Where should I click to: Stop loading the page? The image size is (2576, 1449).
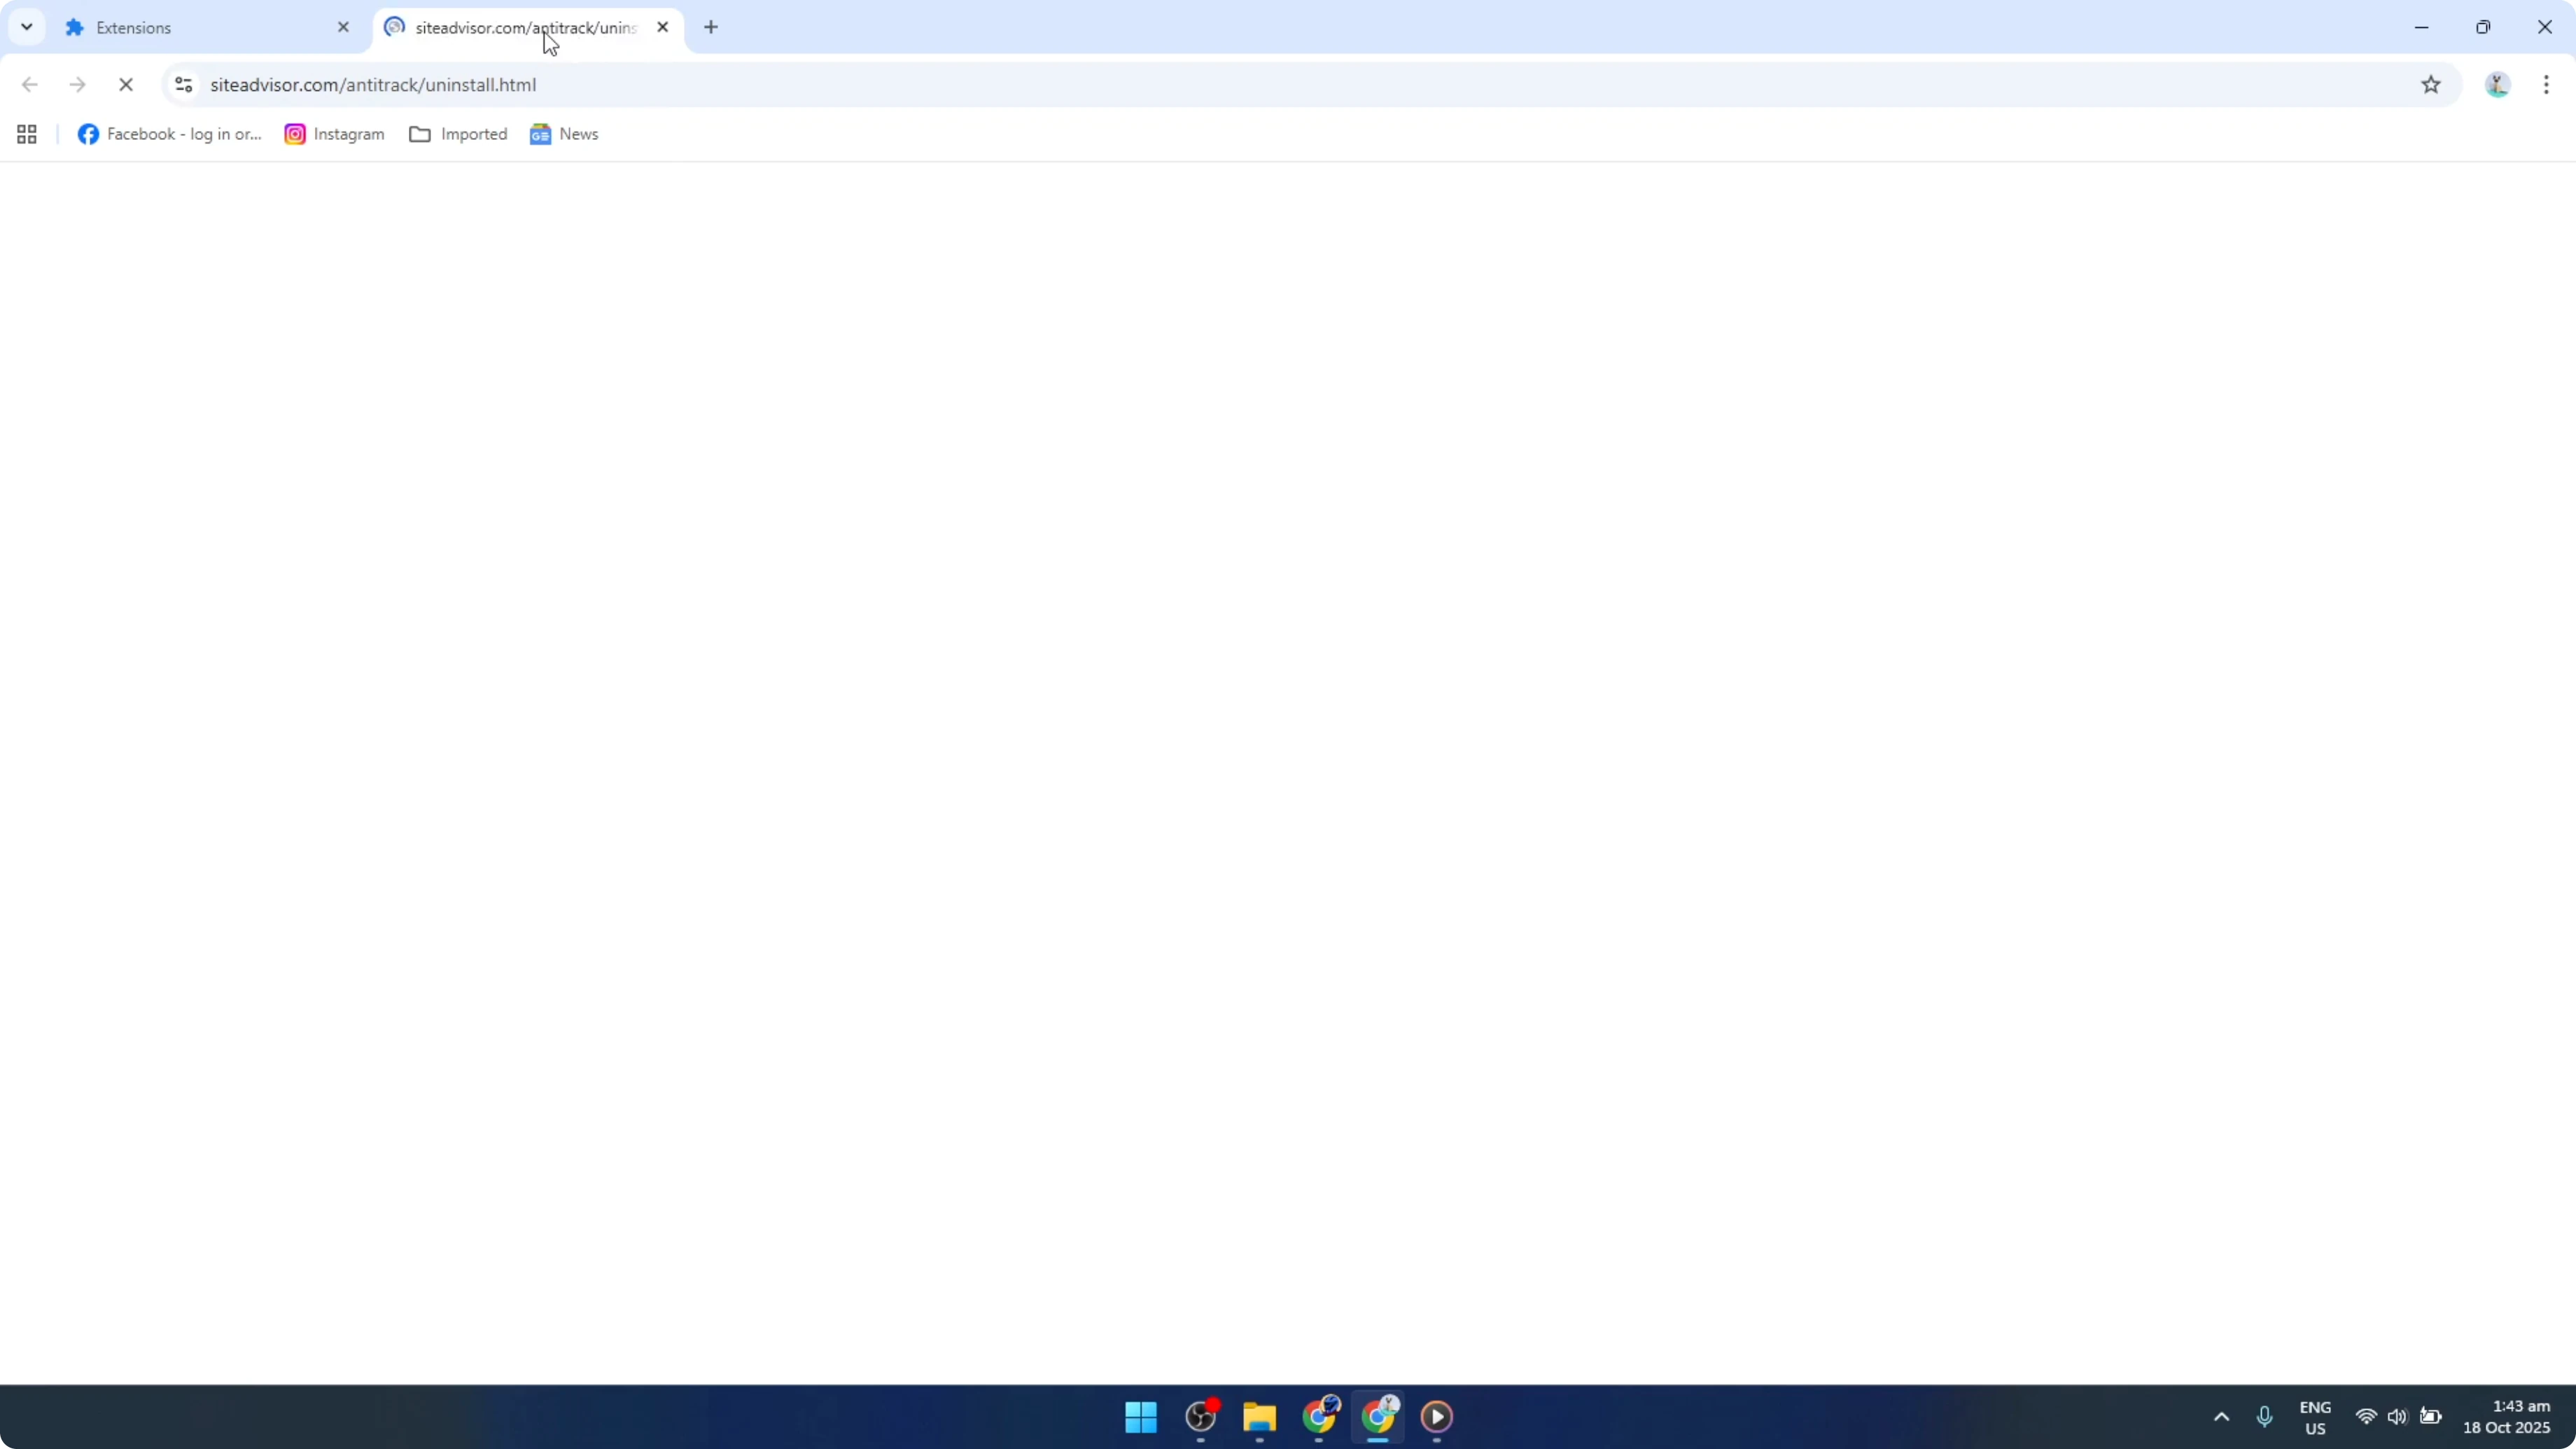point(126,85)
